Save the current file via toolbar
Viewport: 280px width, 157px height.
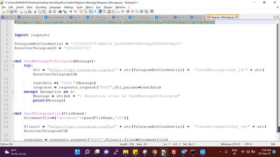pyautogui.click(x=11, y=12)
